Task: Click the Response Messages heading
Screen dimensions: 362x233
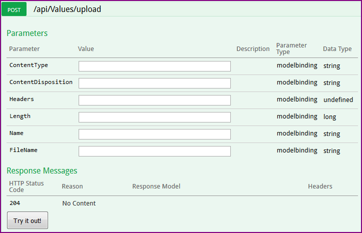Action: (x=42, y=170)
